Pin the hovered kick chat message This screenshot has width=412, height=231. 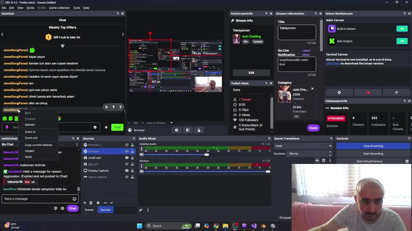(x=113, y=107)
